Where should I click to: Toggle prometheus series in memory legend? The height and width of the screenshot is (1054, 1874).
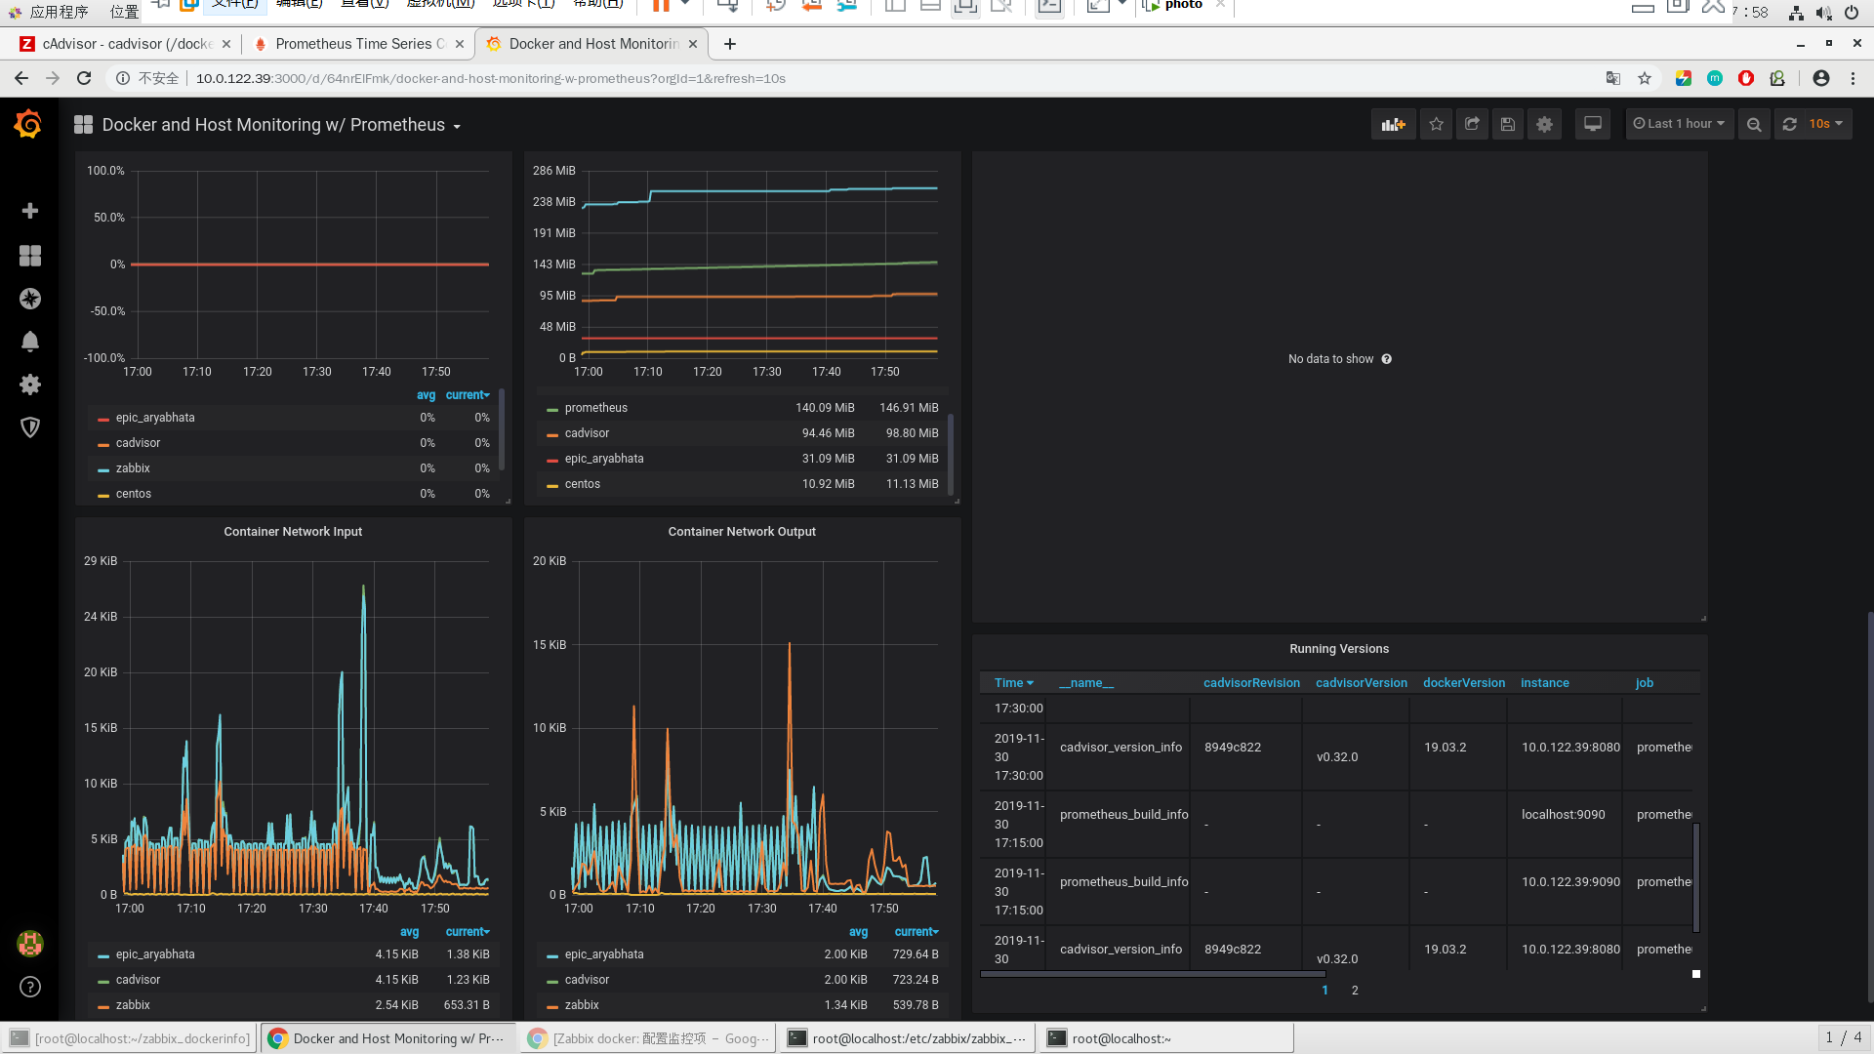coord(595,408)
